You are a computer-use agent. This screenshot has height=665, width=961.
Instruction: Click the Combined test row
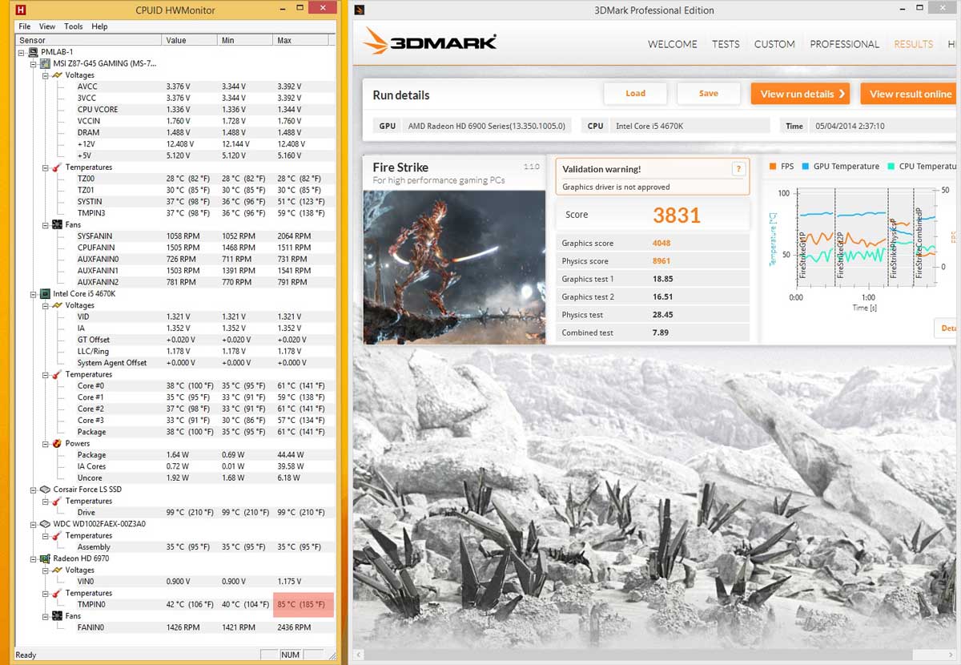(653, 332)
